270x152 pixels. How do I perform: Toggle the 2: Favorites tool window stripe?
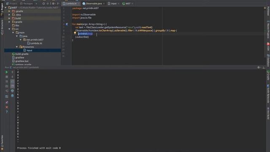2,142
